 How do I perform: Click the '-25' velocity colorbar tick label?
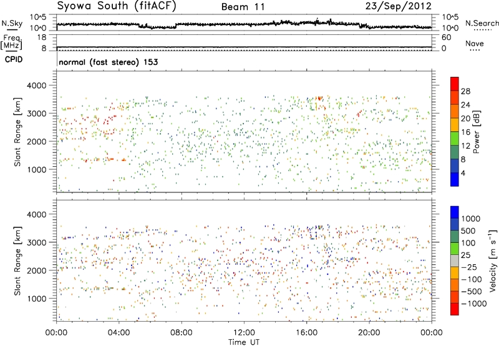click(469, 267)
